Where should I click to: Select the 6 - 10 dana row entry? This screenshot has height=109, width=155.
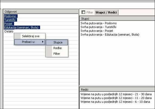tap(115, 102)
